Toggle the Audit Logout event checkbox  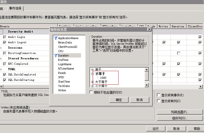(5, 42)
